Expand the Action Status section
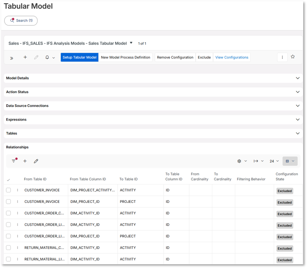The image size is (307, 268). [x=153, y=92]
